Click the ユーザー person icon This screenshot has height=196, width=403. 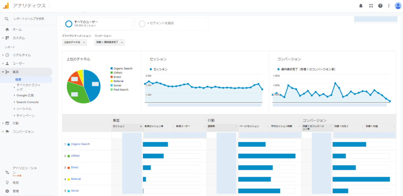[7, 63]
